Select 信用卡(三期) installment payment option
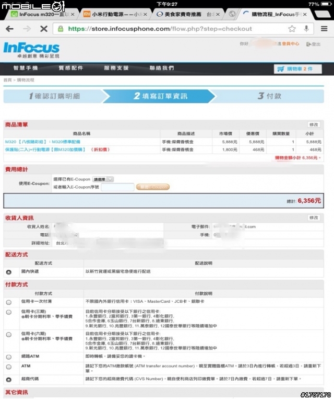The width and height of the screenshot is (334, 399). pyautogui.click(x=9, y=312)
